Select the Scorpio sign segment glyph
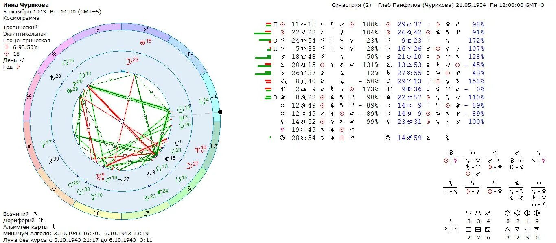Screen dimensions: 556x243 tap(189, 54)
